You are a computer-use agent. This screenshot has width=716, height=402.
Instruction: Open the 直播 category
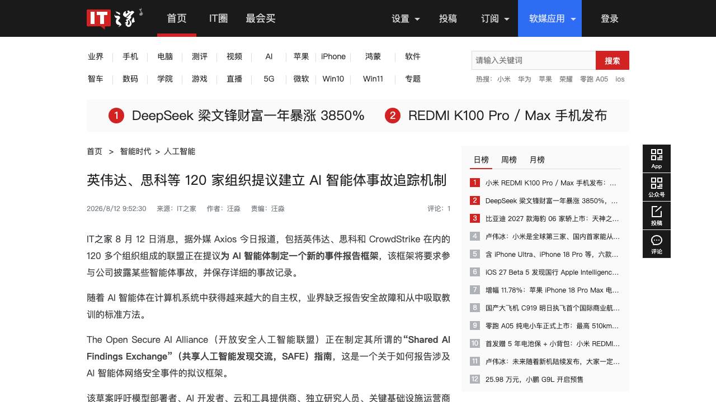click(x=234, y=79)
